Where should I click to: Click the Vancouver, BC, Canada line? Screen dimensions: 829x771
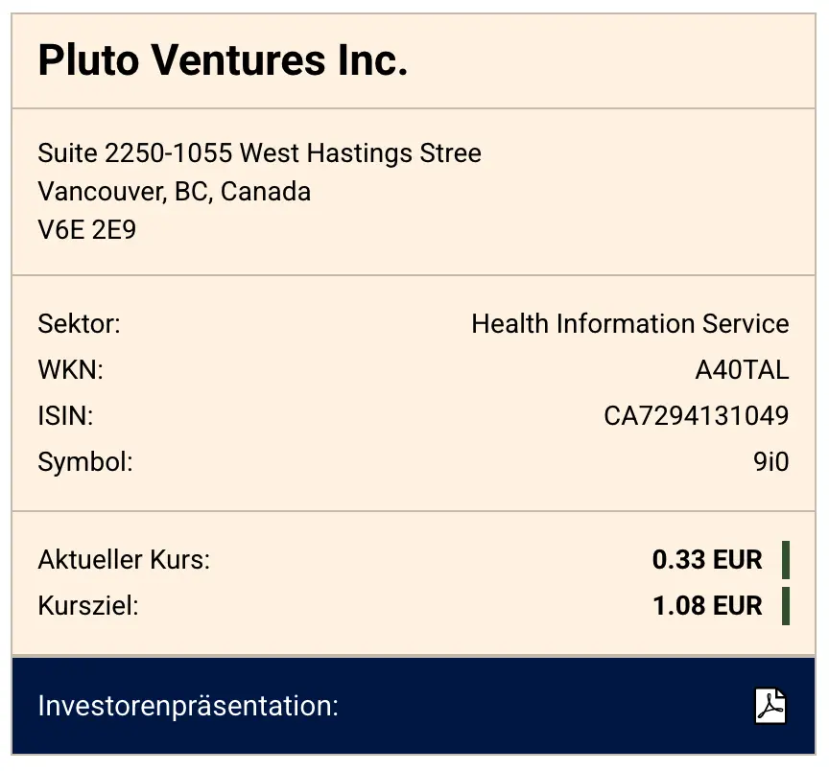tap(175, 192)
